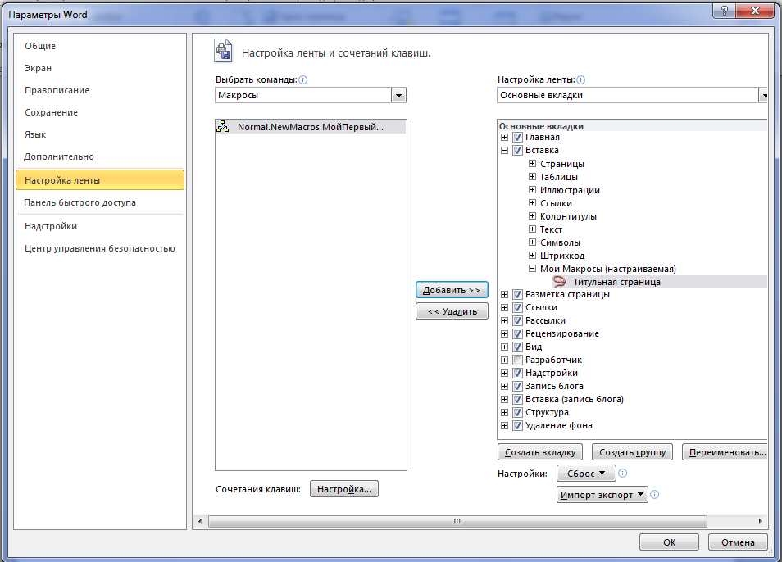Click the Добавить >> button
This screenshot has height=562, width=782.
tap(452, 290)
